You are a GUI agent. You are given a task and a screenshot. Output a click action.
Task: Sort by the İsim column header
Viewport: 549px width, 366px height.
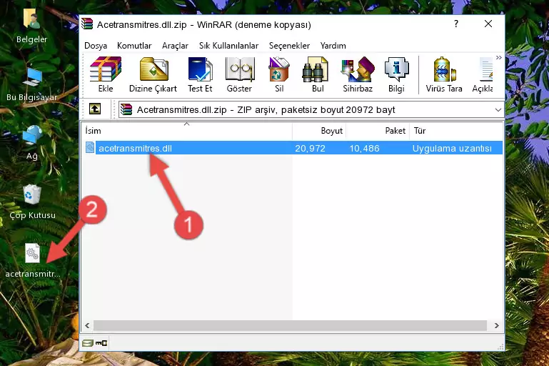[187, 130]
